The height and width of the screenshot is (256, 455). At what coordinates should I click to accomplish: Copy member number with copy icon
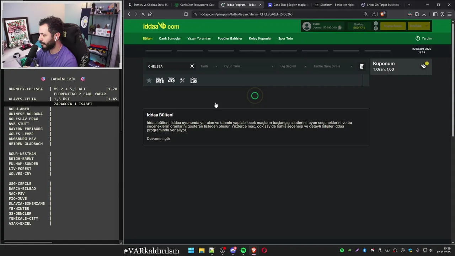[x=340, y=28]
